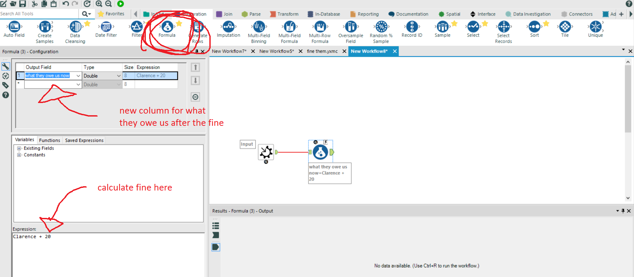
Task: Open the workflow tabs list dropdown arrow
Action: coord(623,50)
